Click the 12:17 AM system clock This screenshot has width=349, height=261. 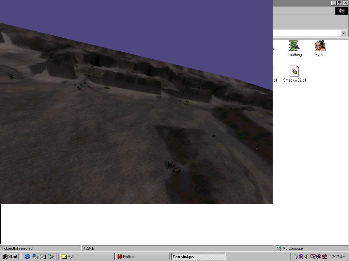coord(337,257)
